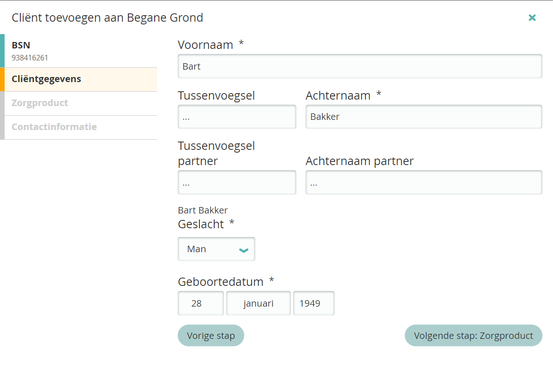Close the Cliënt toevoegen dialog
Image resolution: width=553 pixels, height=379 pixels.
[x=532, y=18]
